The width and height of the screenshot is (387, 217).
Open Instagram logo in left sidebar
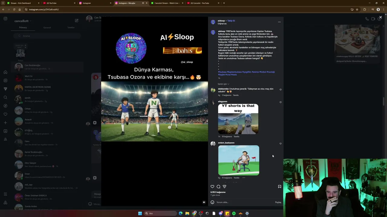pos(5,19)
